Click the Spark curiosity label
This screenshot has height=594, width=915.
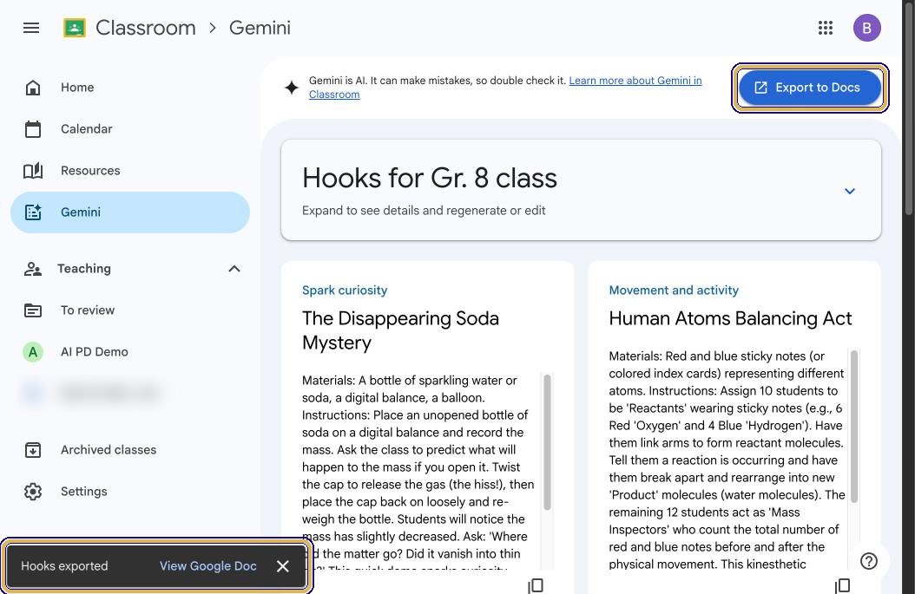click(x=345, y=290)
